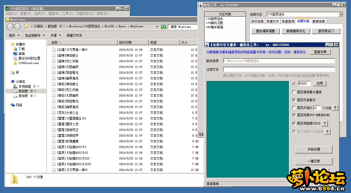Expand the 选择分区 dropdown list
This screenshot has width=351, height=193.
[x=341, y=15]
